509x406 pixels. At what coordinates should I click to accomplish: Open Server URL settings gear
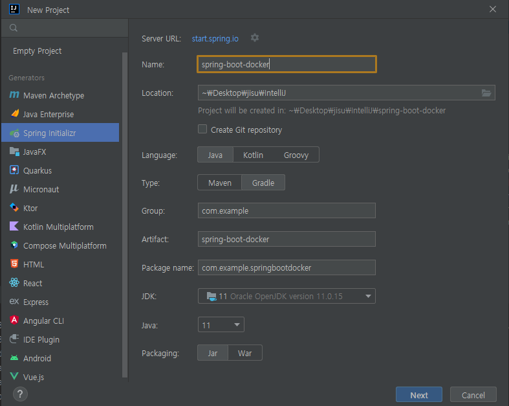tap(255, 38)
